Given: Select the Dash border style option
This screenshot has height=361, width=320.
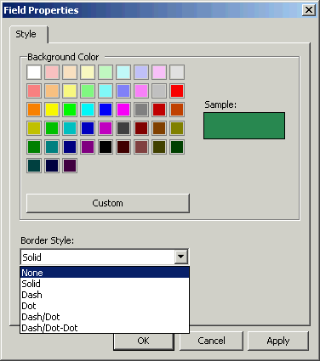Looking at the screenshot, I should point(105,295).
